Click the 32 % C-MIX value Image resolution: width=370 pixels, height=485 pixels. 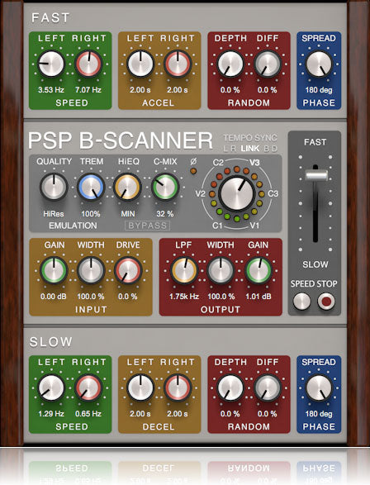(x=164, y=214)
